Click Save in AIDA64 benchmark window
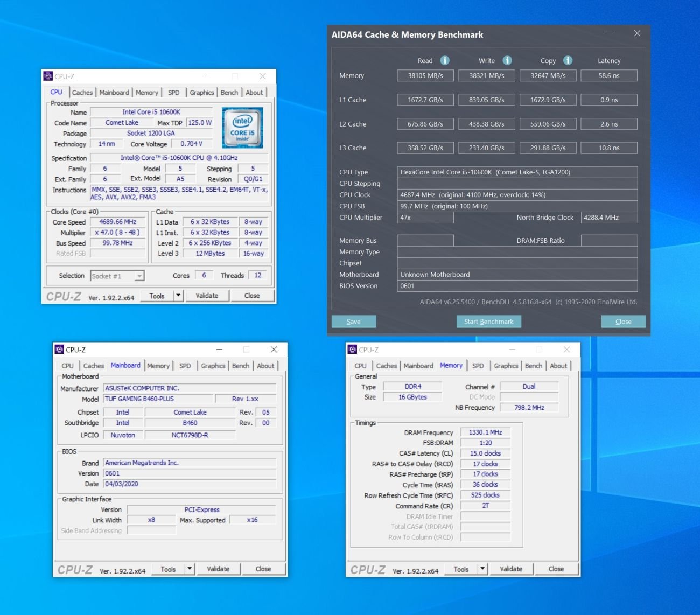 pyautogui.click(x=354, y=322)
